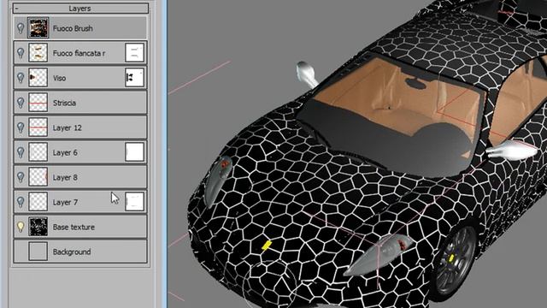Toggle the Striscia layer visibility bulb
Screen dimensions: 547x308
click(21, 103)
